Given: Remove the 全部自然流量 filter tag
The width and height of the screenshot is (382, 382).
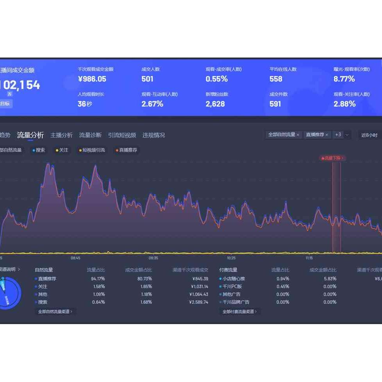Looking at the screenshot, I should pyautogui.click(x=298, y=135).
